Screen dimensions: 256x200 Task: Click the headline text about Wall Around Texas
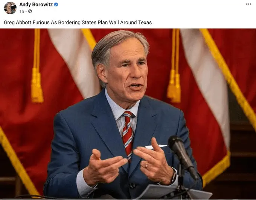point(78,22)
